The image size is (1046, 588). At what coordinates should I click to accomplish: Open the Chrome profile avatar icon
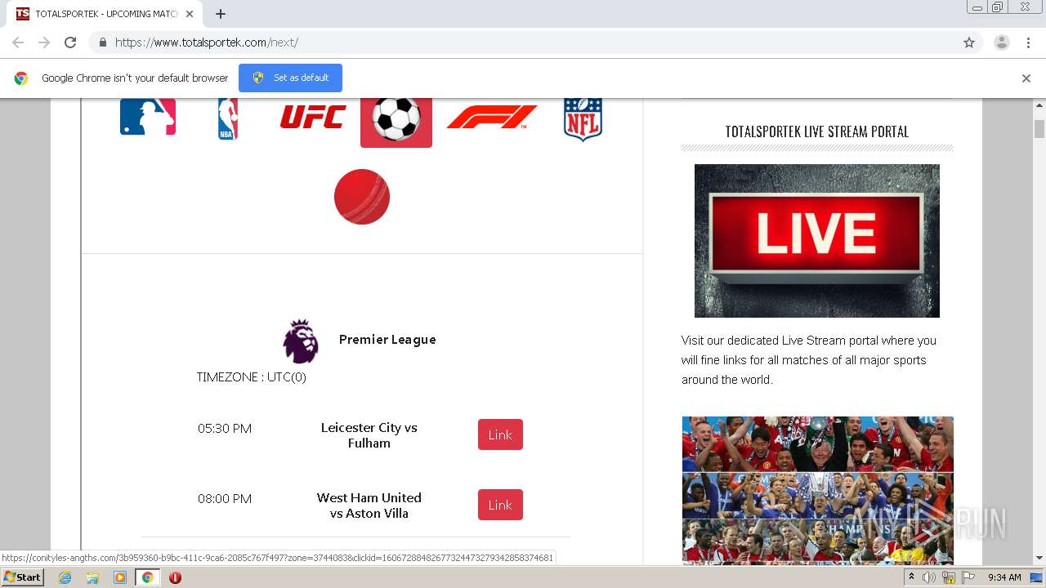click(x=1002, y=42)
